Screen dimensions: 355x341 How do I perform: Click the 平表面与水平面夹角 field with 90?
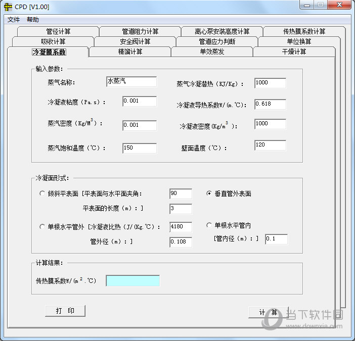[181, 193]
